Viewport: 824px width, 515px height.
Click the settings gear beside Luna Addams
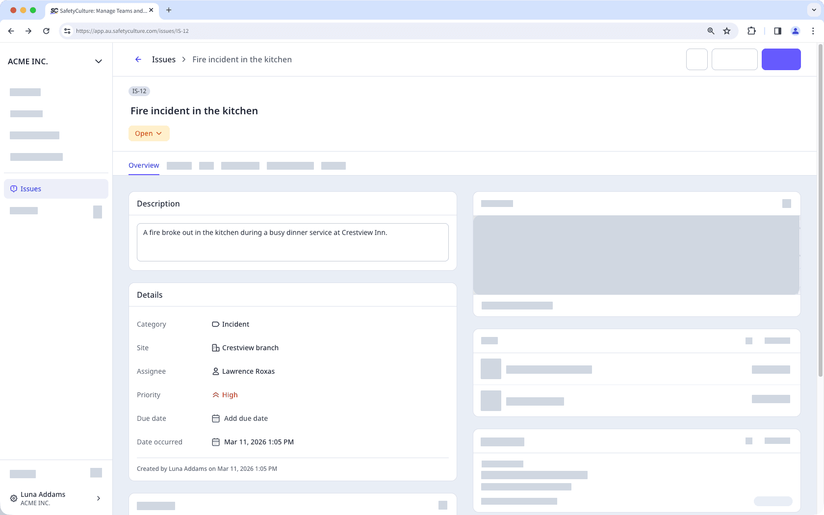[14, 498]
